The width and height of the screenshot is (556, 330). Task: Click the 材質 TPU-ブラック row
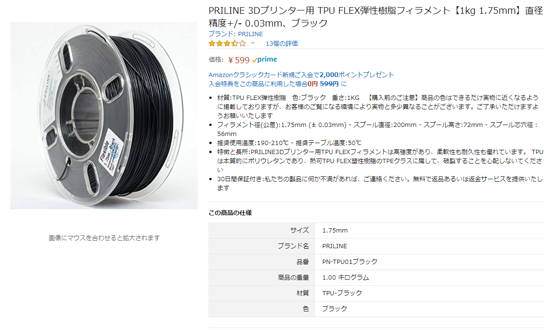point(376,293)
